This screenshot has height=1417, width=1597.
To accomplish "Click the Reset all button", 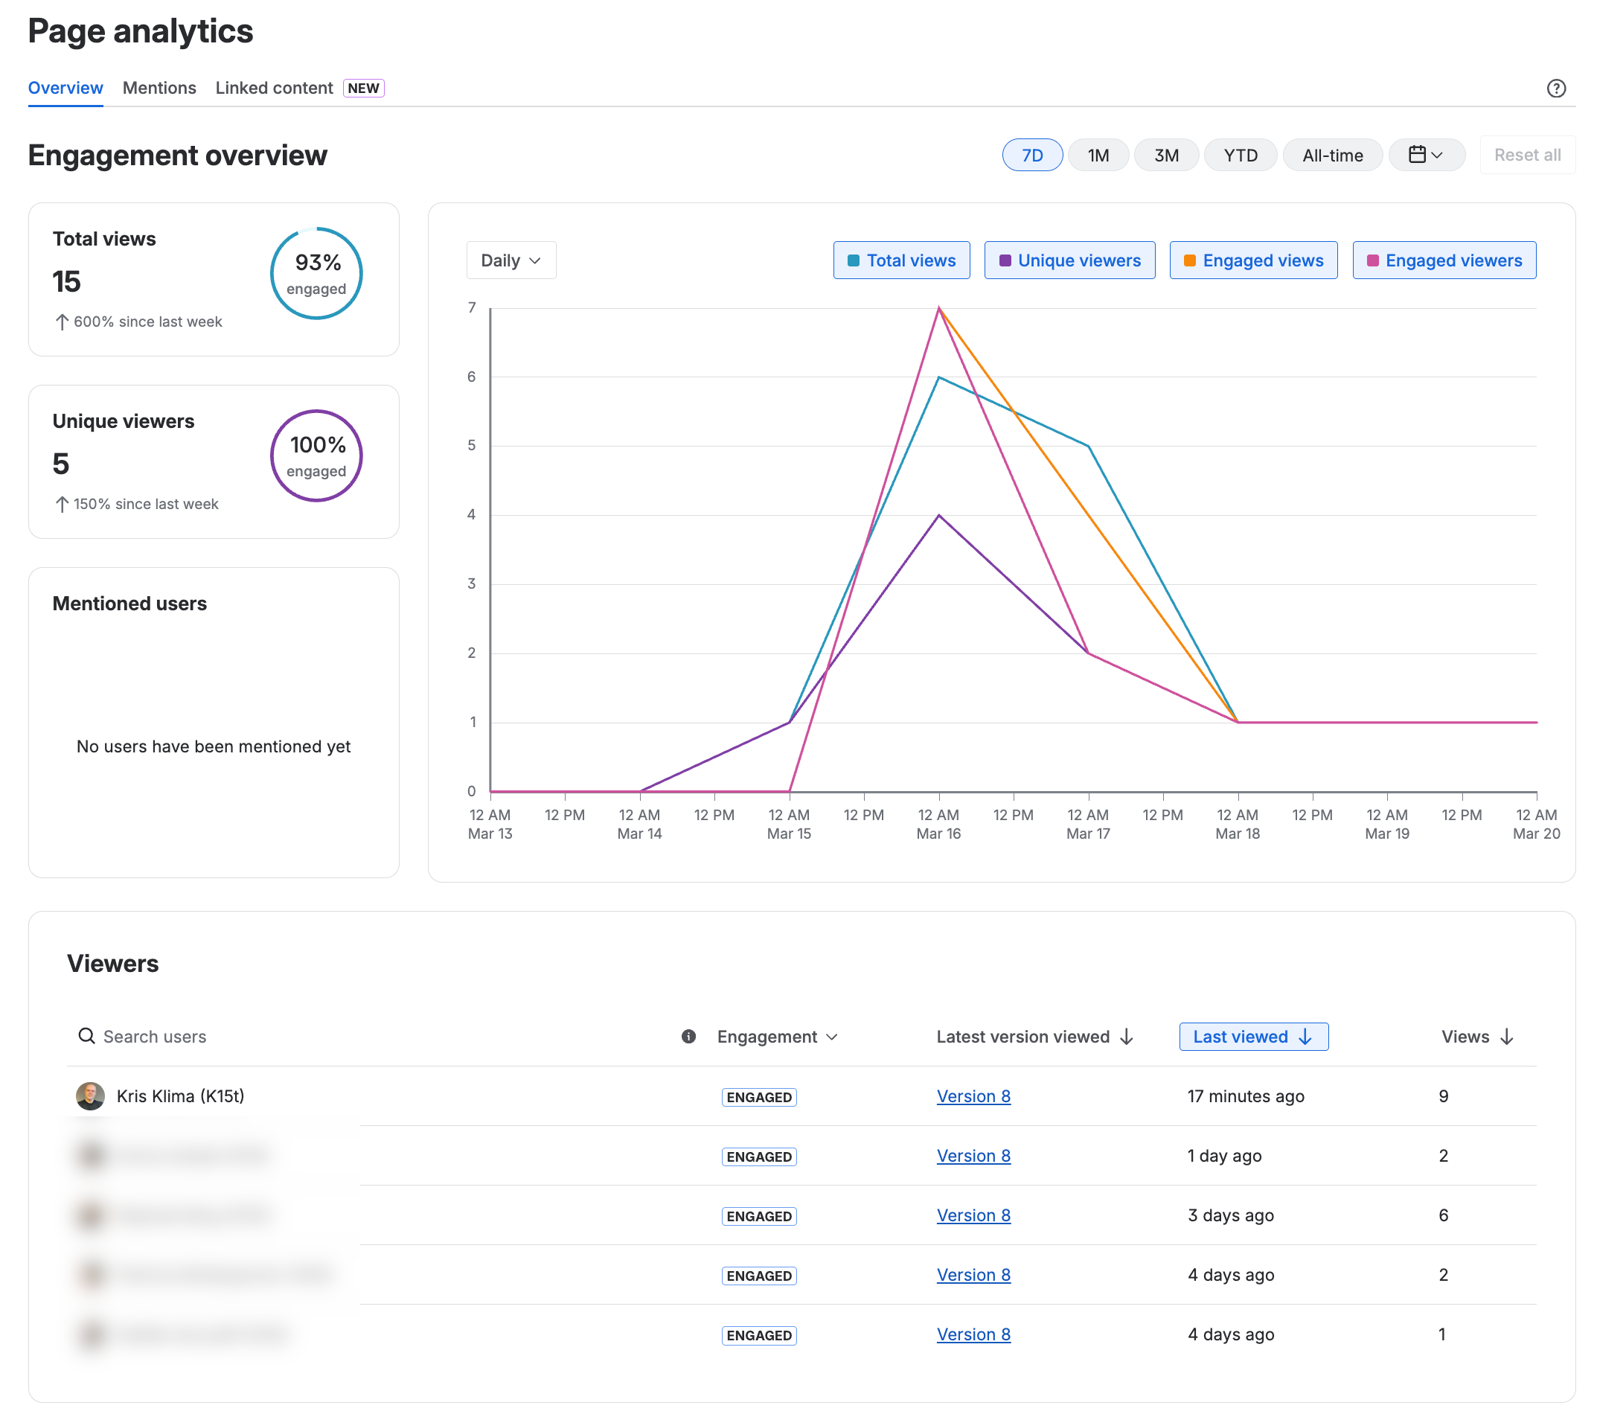I will (x=1526, y=155).
